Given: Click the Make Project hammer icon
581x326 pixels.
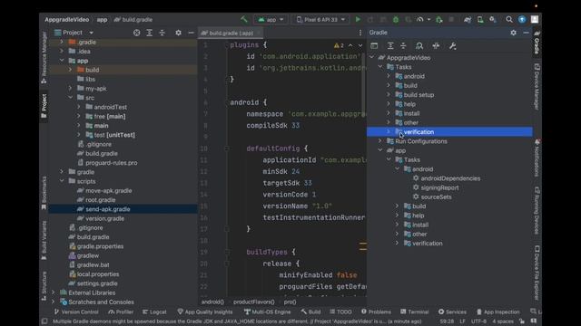Looking at the screenshot, I should pyautogui.click(x=244, y=19).
